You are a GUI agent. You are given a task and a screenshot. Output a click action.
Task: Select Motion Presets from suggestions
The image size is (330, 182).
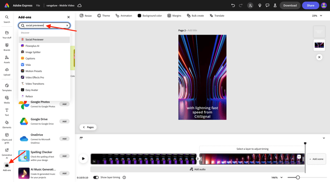[x=44, y=71]
